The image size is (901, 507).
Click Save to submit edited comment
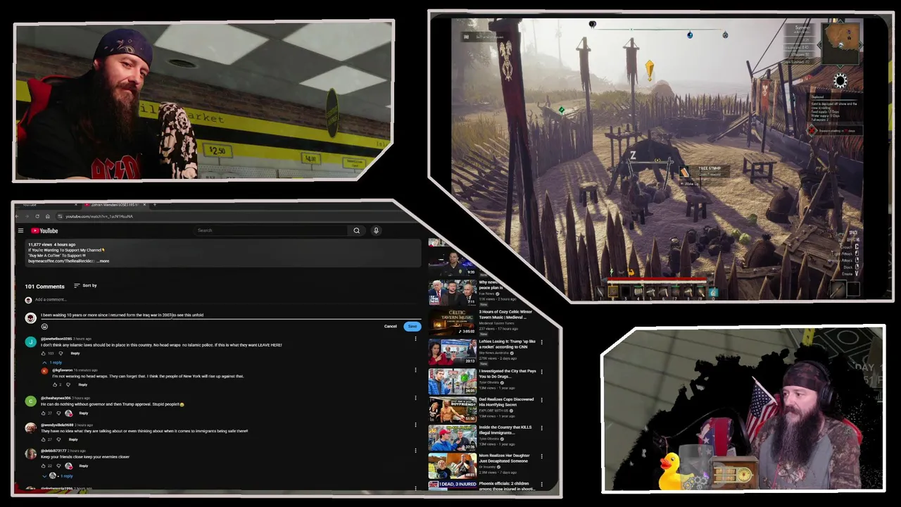point(412,326)
